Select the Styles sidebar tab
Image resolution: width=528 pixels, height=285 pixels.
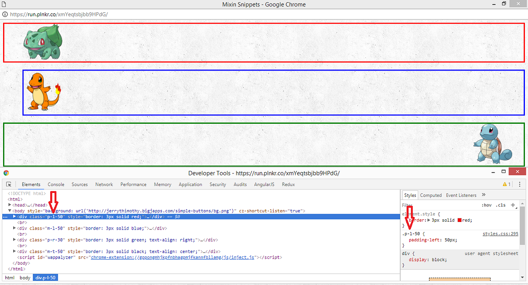410,195
